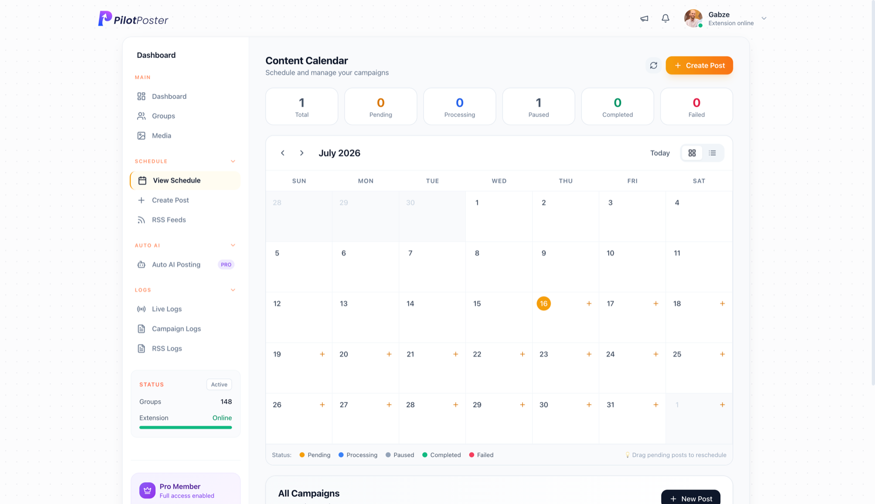This screenshot has width=875, height=504.
Task: Open RSS Logs
Action: (x=185, y=348)
